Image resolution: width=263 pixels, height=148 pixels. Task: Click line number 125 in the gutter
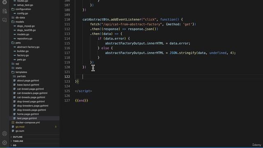coord(67,91)
